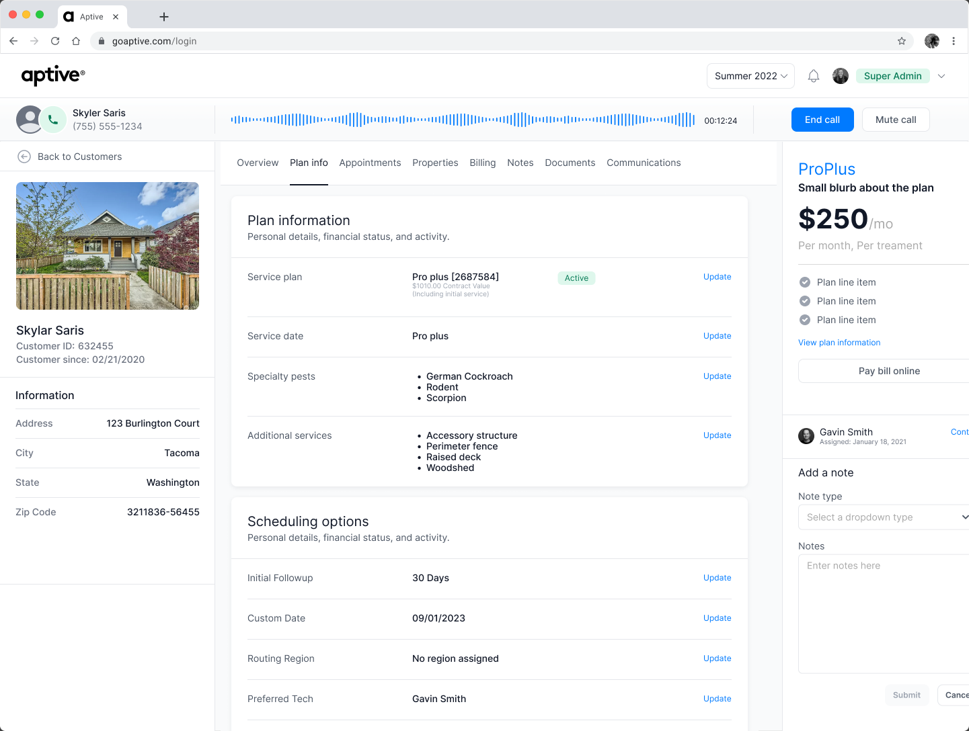The height and width of the screenshot is (731, 969).
Task: Open the Documents tab
Action: point(570,163)
